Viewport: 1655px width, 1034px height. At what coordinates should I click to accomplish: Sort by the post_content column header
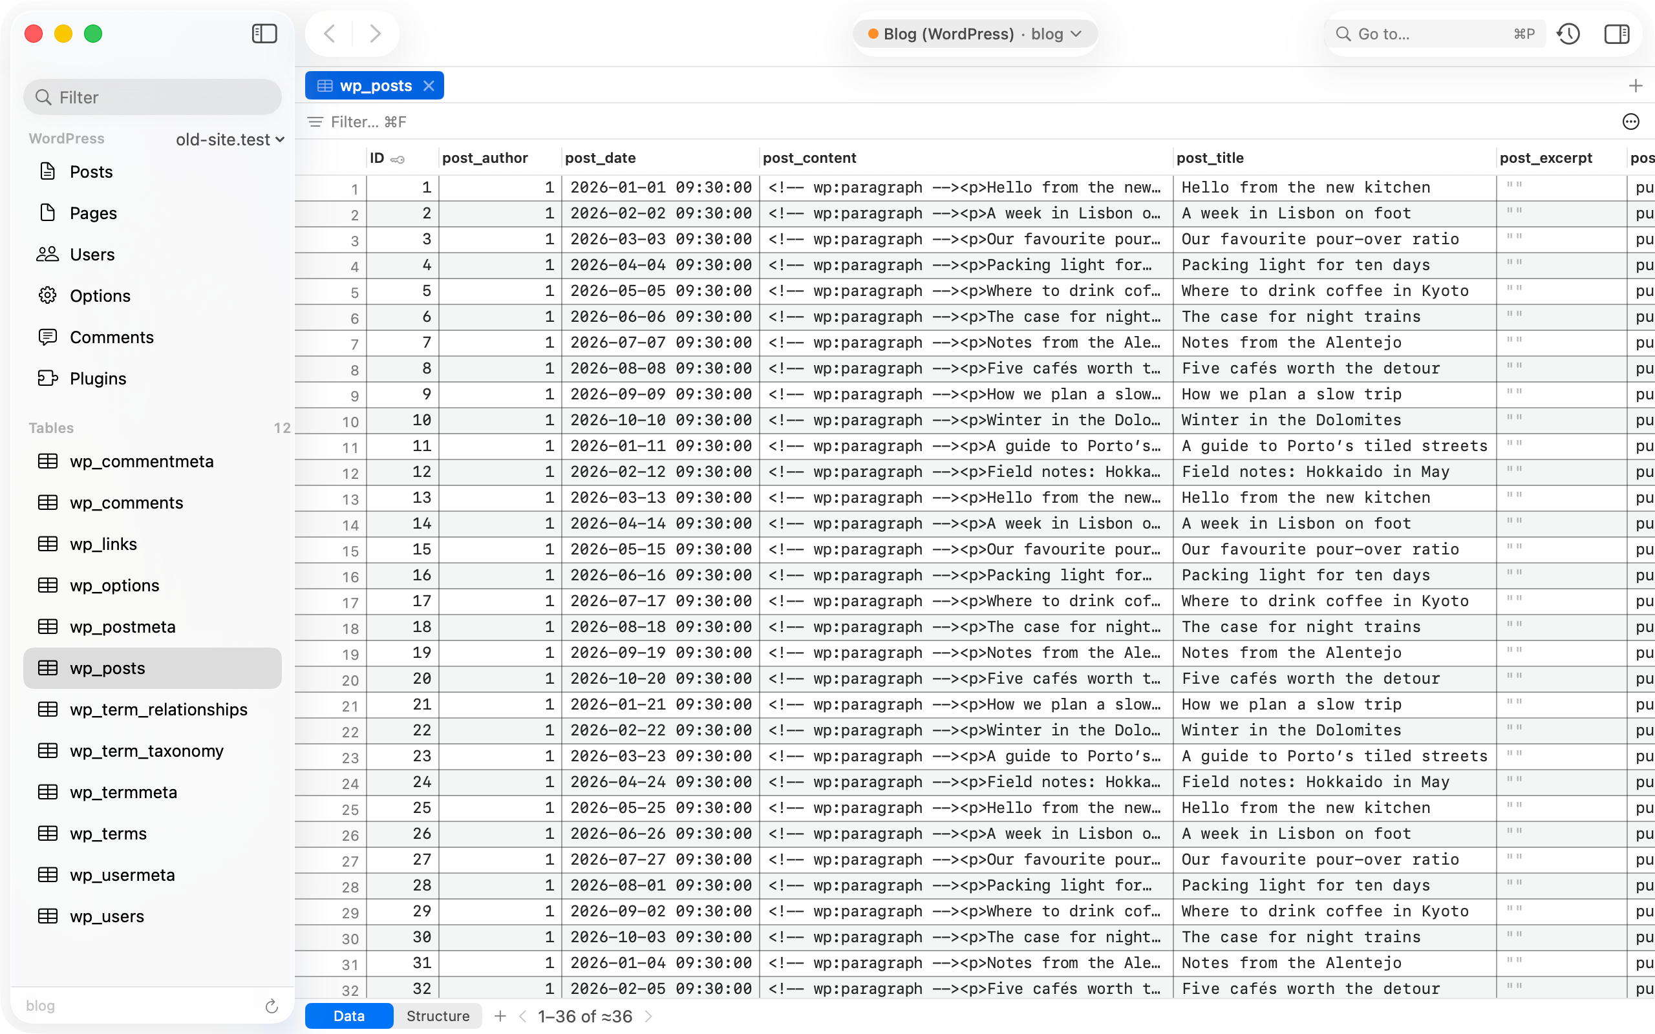tap(966, 158)
